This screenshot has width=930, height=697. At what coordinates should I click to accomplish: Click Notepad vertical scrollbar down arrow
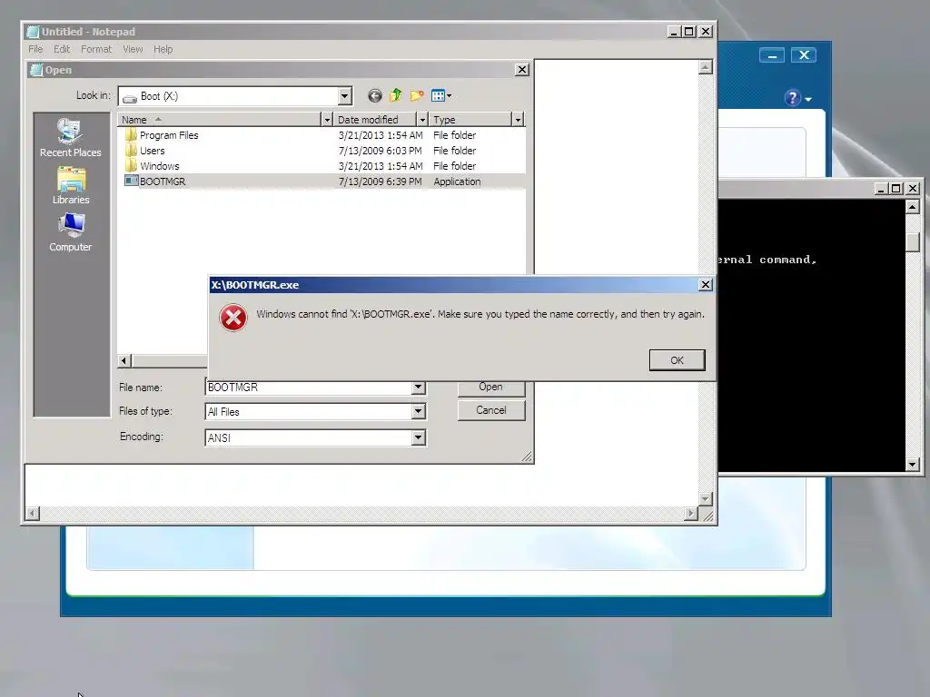tap(705, 499)
